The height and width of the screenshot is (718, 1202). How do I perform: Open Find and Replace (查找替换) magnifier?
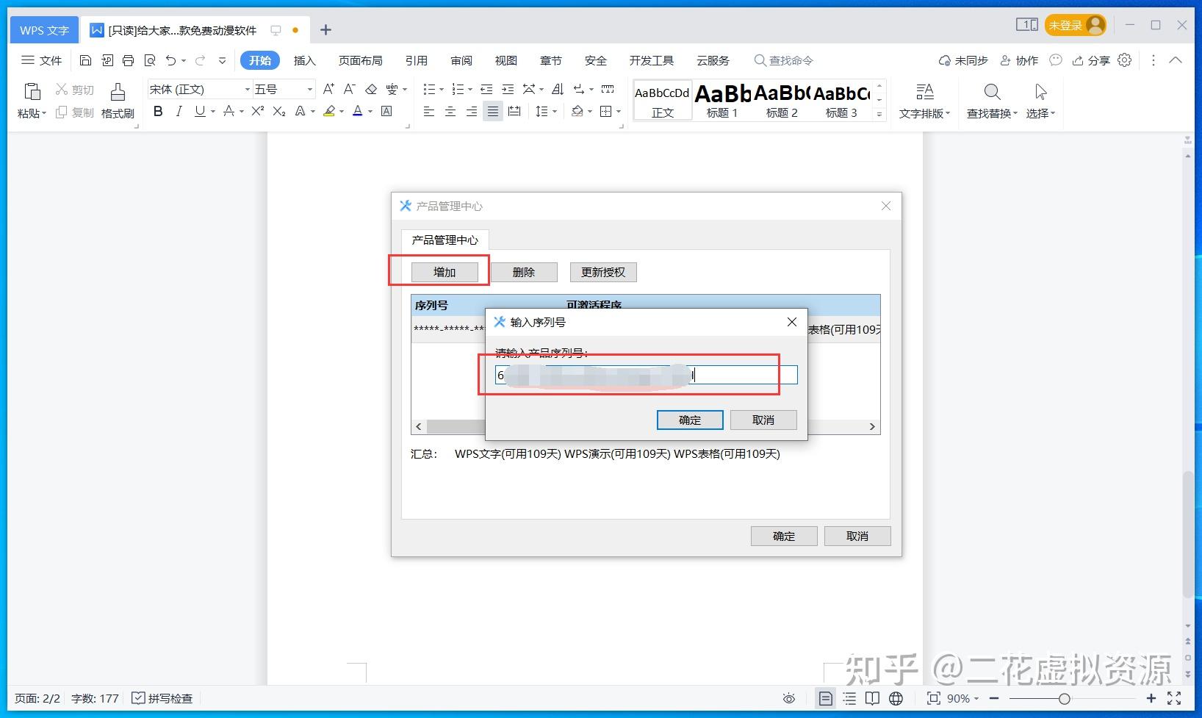[x=992, y=92]
